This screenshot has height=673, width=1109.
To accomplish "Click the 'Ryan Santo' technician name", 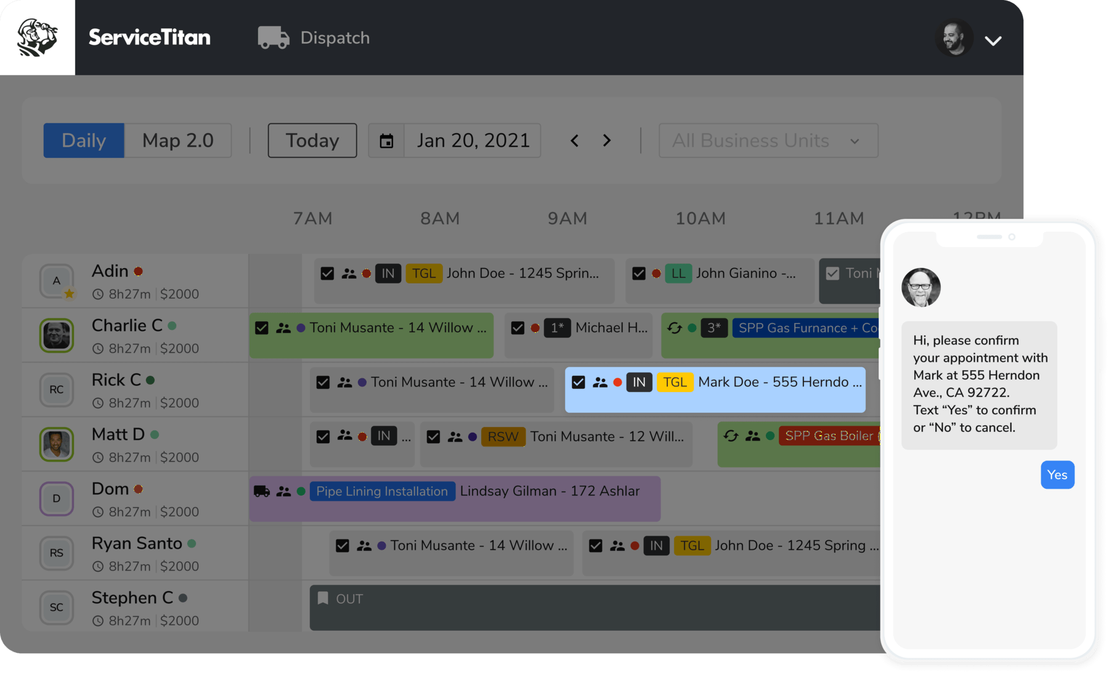I will tap(137, 544).
